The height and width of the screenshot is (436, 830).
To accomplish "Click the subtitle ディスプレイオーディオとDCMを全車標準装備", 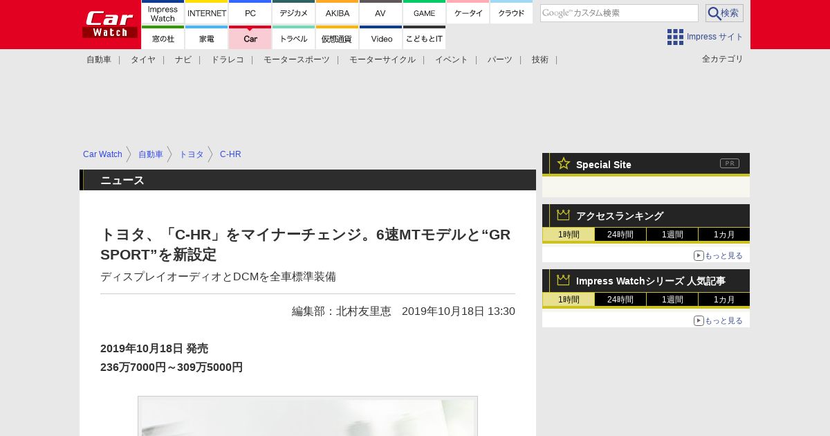I will (218, 277).
